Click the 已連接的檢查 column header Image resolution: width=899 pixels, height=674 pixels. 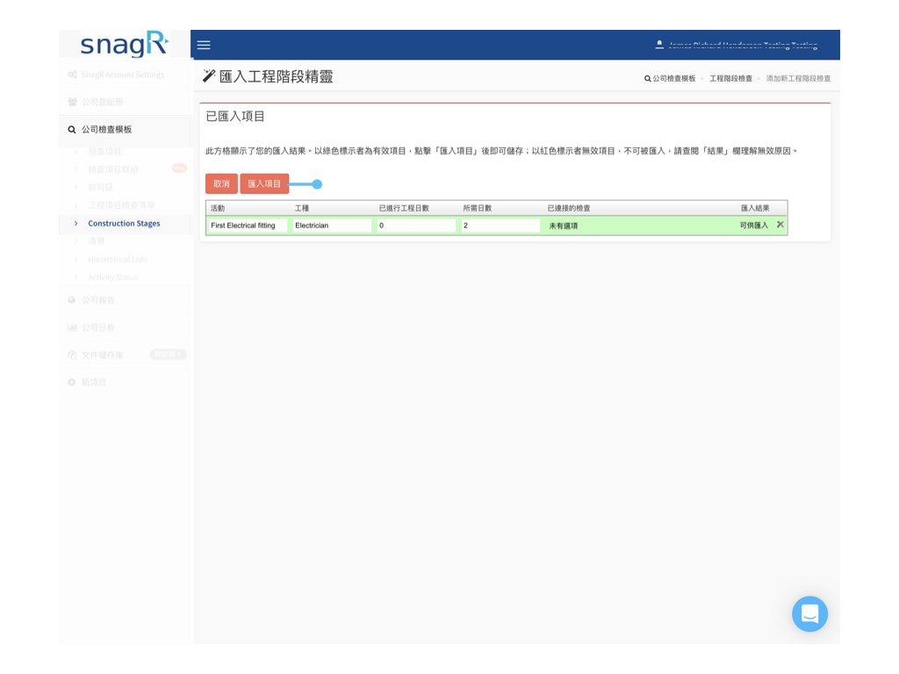[569, 208]
